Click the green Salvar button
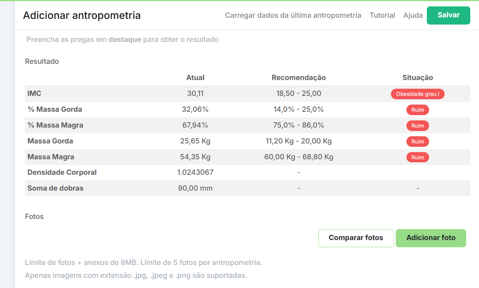The width and height of the screenshot is (479, 288). [448, 15]
